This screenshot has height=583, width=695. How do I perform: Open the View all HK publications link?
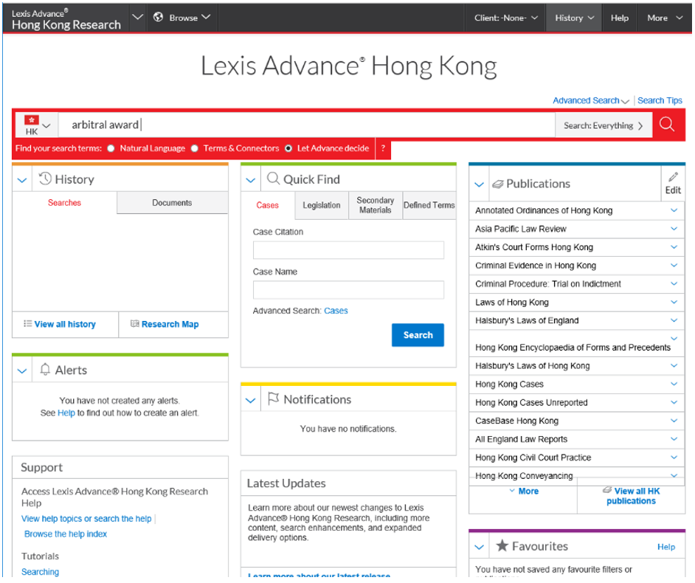pyautogui.click(x=631, y=495)
